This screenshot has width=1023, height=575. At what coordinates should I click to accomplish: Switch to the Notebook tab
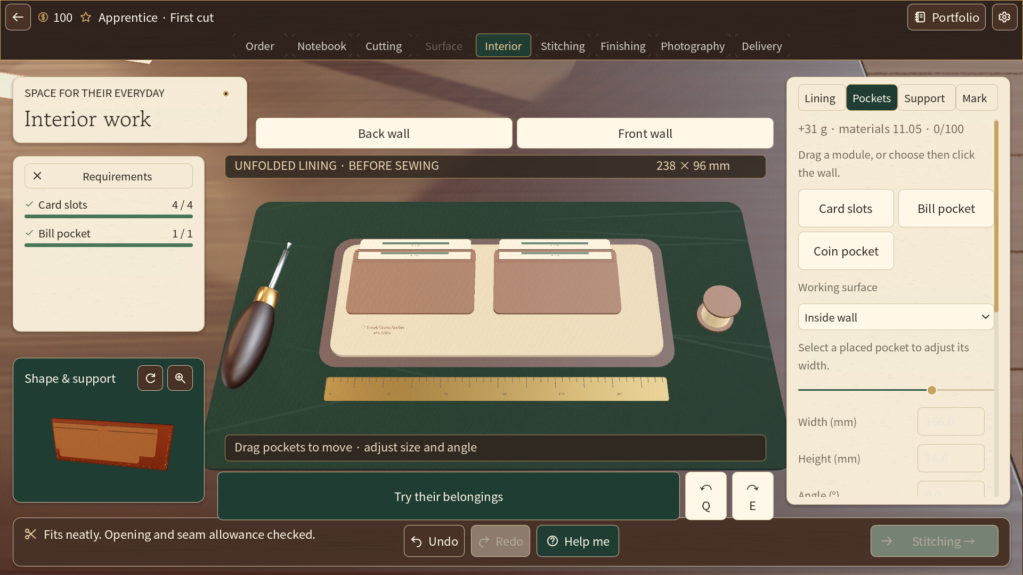322,46
